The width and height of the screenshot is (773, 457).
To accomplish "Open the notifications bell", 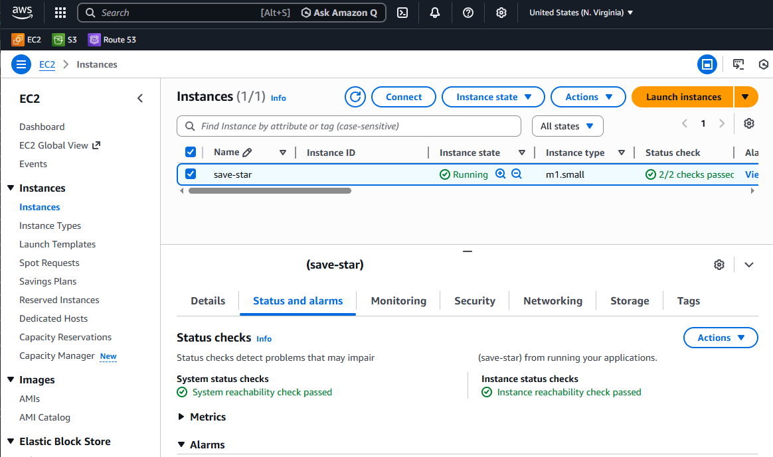I will 435,13.
